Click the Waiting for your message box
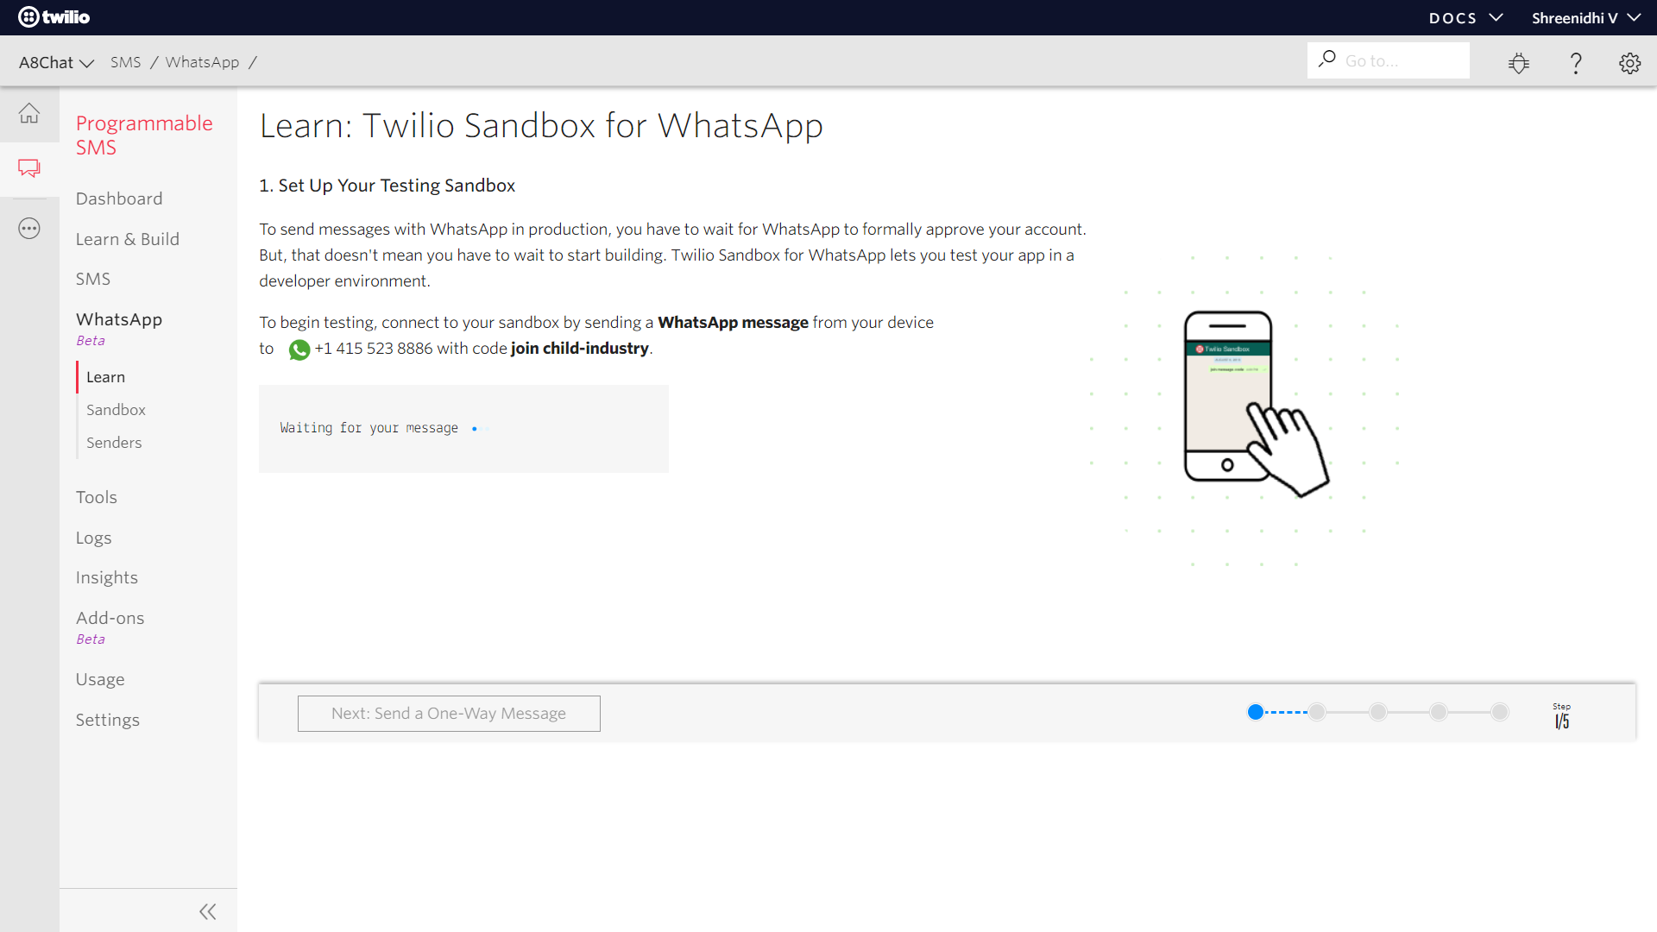Viewport: 1657px width, 932px height. (x=463, y=429)
